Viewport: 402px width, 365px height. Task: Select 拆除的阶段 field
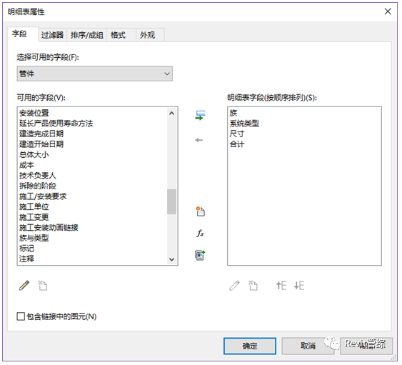click(x=37, y=186)
